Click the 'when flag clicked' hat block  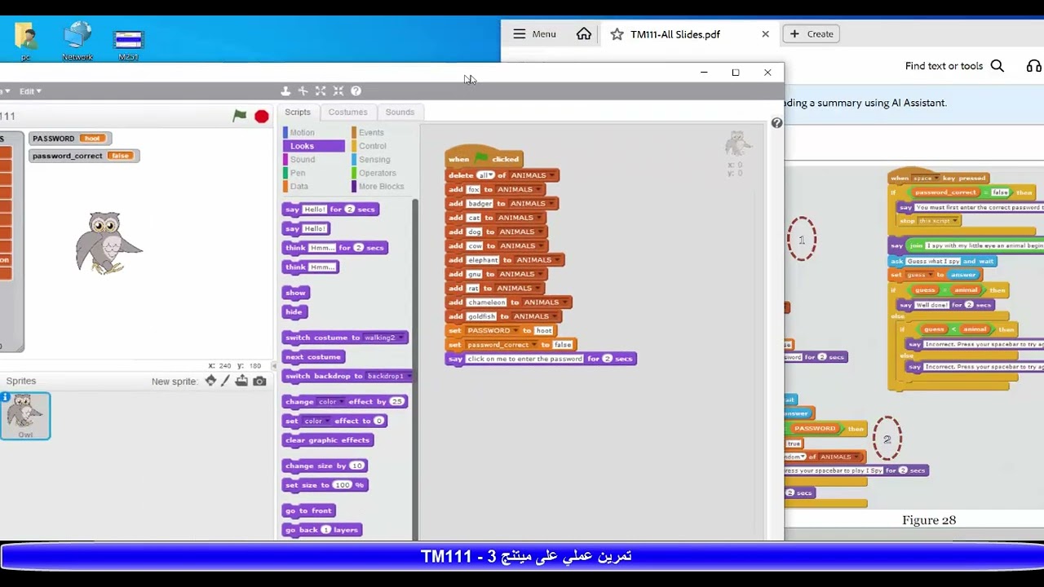(x=484, y=158)
